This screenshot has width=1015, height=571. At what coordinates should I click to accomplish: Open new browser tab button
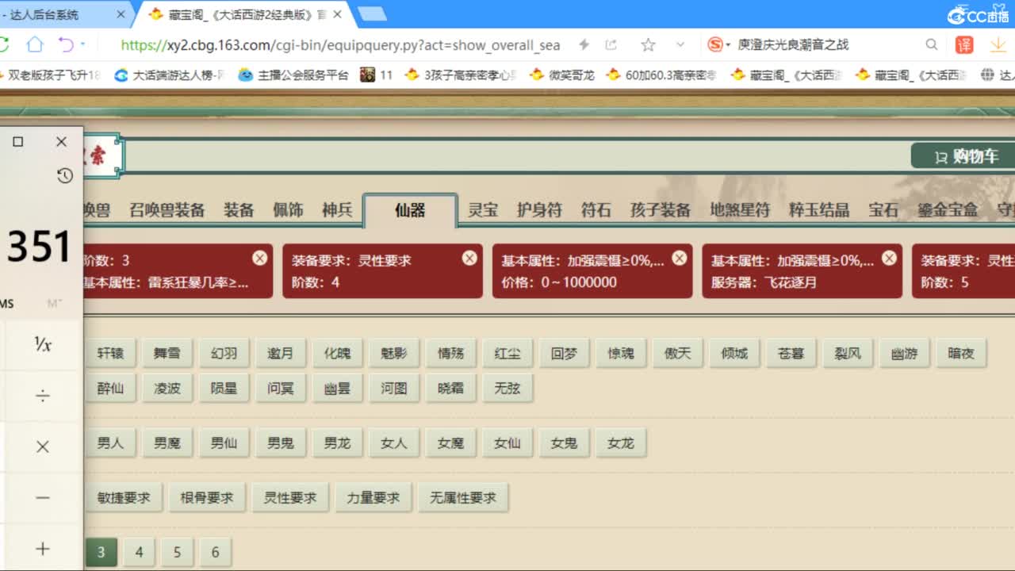(372, 13)
